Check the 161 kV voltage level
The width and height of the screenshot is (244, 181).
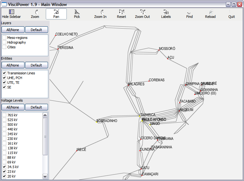tap(4, 143)
